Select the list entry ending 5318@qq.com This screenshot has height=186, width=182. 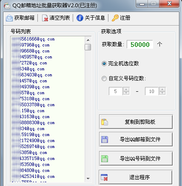tap(31, 99)
